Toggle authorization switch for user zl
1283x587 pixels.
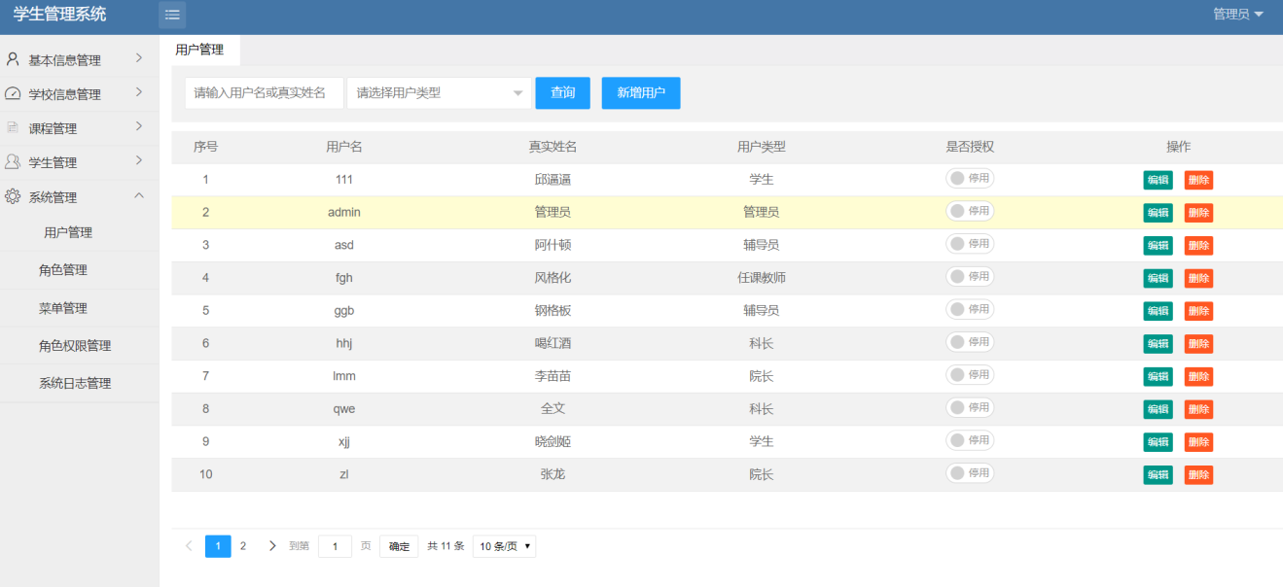970,473
